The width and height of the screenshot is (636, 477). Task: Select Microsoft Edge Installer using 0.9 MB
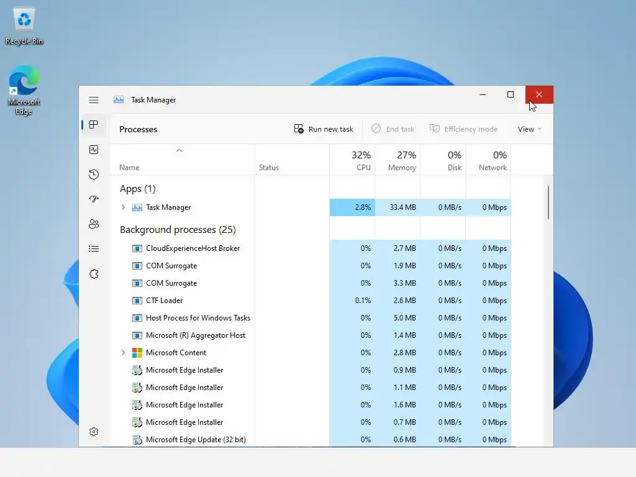tap(311, 370)
